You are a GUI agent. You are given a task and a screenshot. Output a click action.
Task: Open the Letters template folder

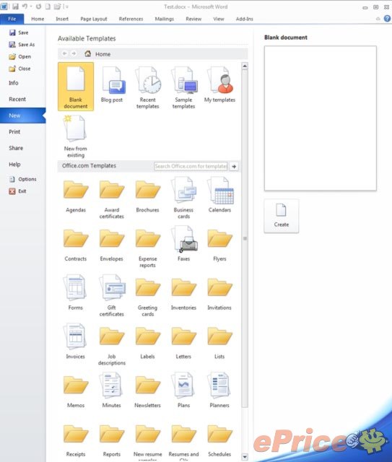pos(183,342)
